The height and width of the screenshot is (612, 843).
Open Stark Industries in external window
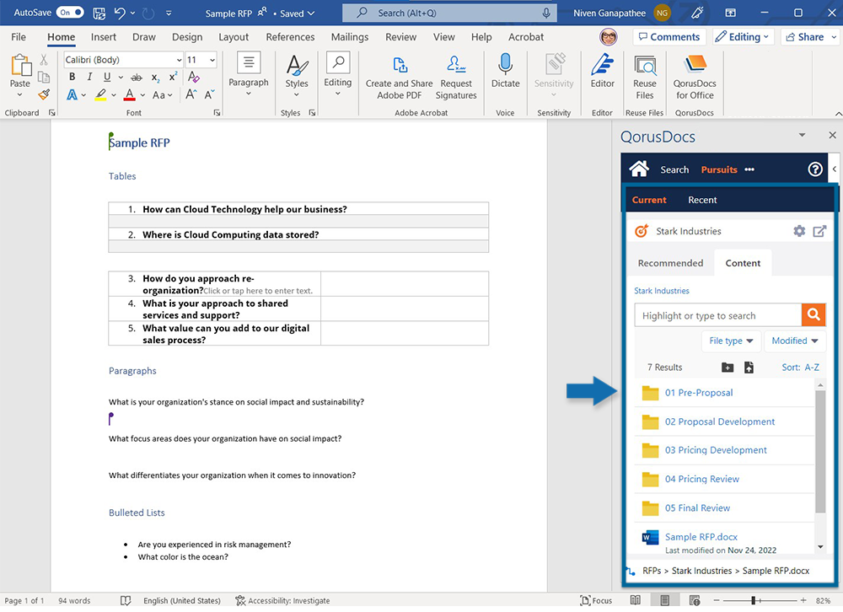[x=819, y=231]
